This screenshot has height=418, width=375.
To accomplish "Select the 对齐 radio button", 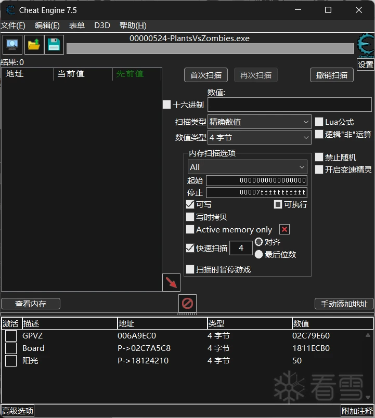I will click(x=258, y=242).
